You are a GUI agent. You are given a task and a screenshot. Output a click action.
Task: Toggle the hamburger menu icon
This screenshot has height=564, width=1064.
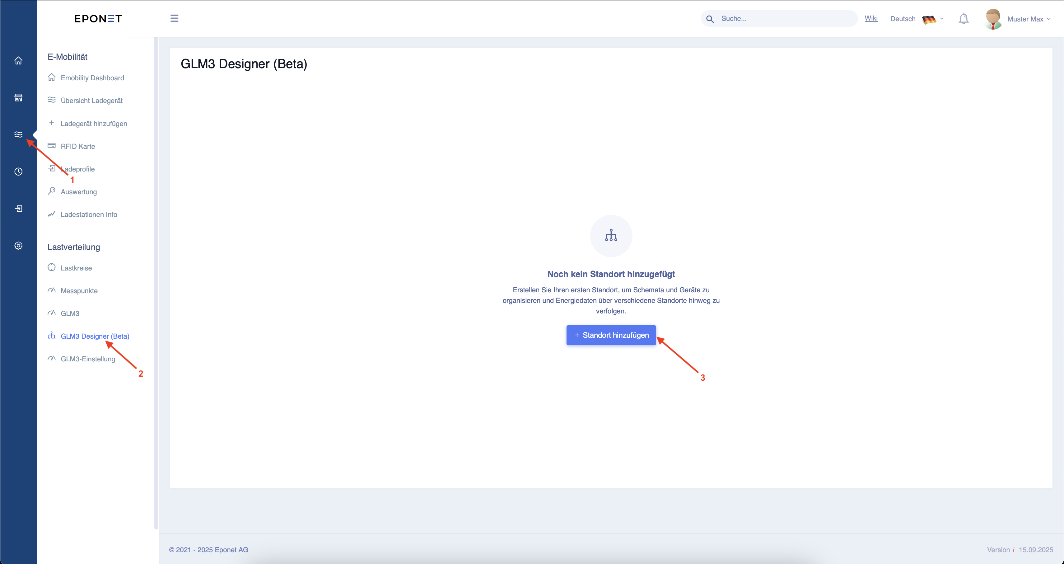coord(174,18)
